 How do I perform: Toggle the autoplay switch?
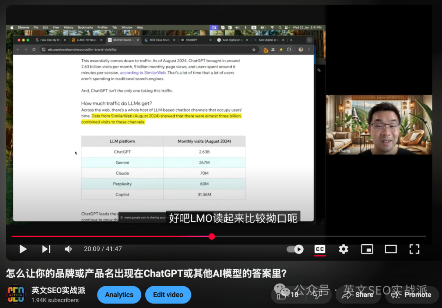pyautogui.click(x=295, y=249)
